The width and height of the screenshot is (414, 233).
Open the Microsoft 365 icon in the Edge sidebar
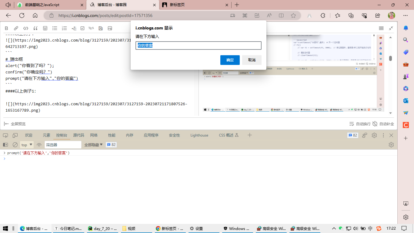(x=406, y=89)
